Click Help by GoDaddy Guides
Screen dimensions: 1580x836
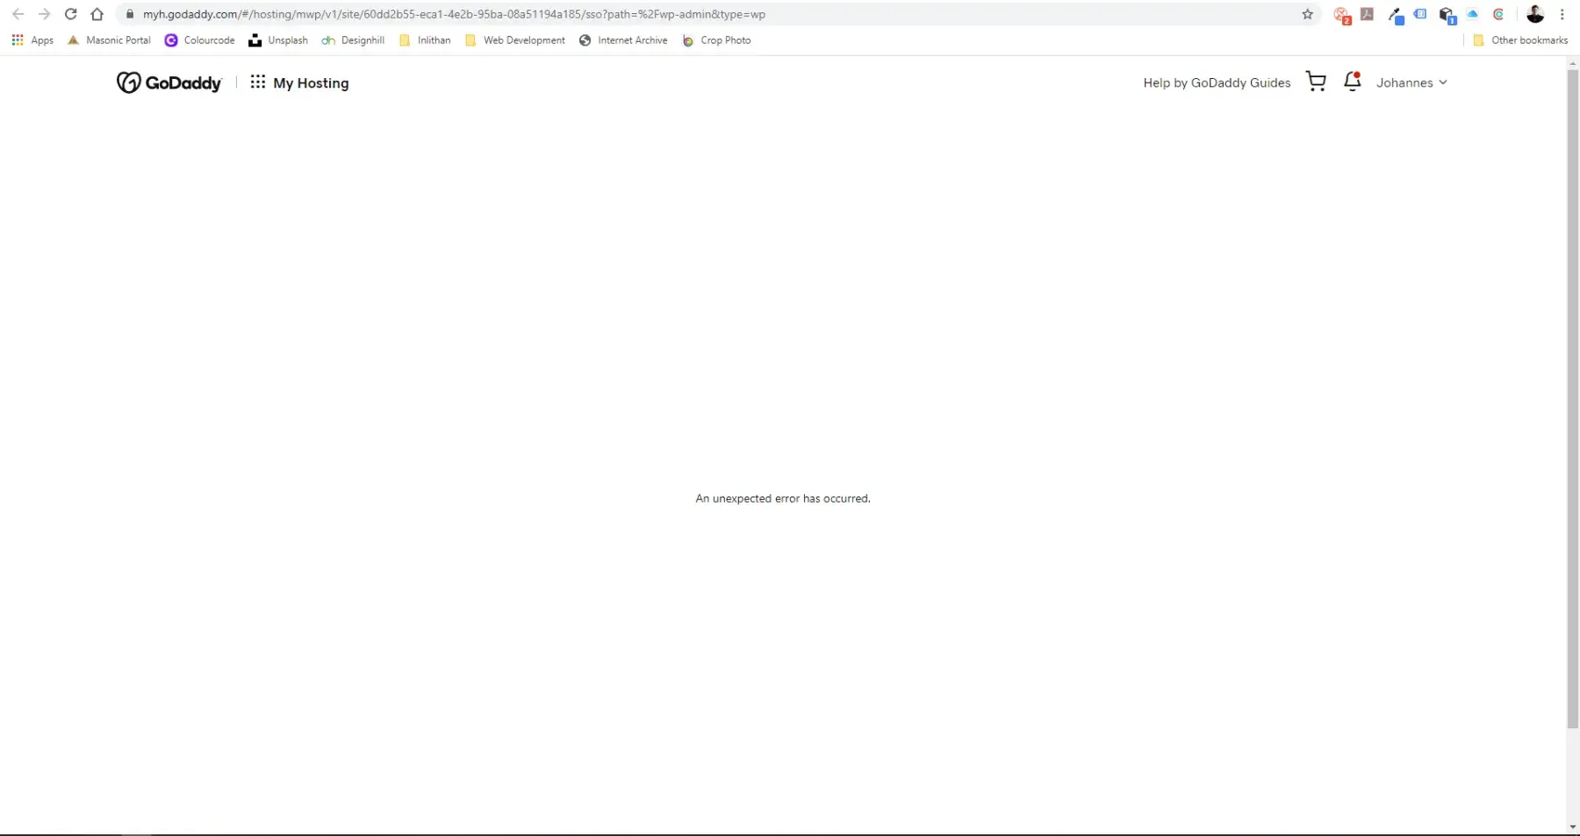[x=1217, y=82]
